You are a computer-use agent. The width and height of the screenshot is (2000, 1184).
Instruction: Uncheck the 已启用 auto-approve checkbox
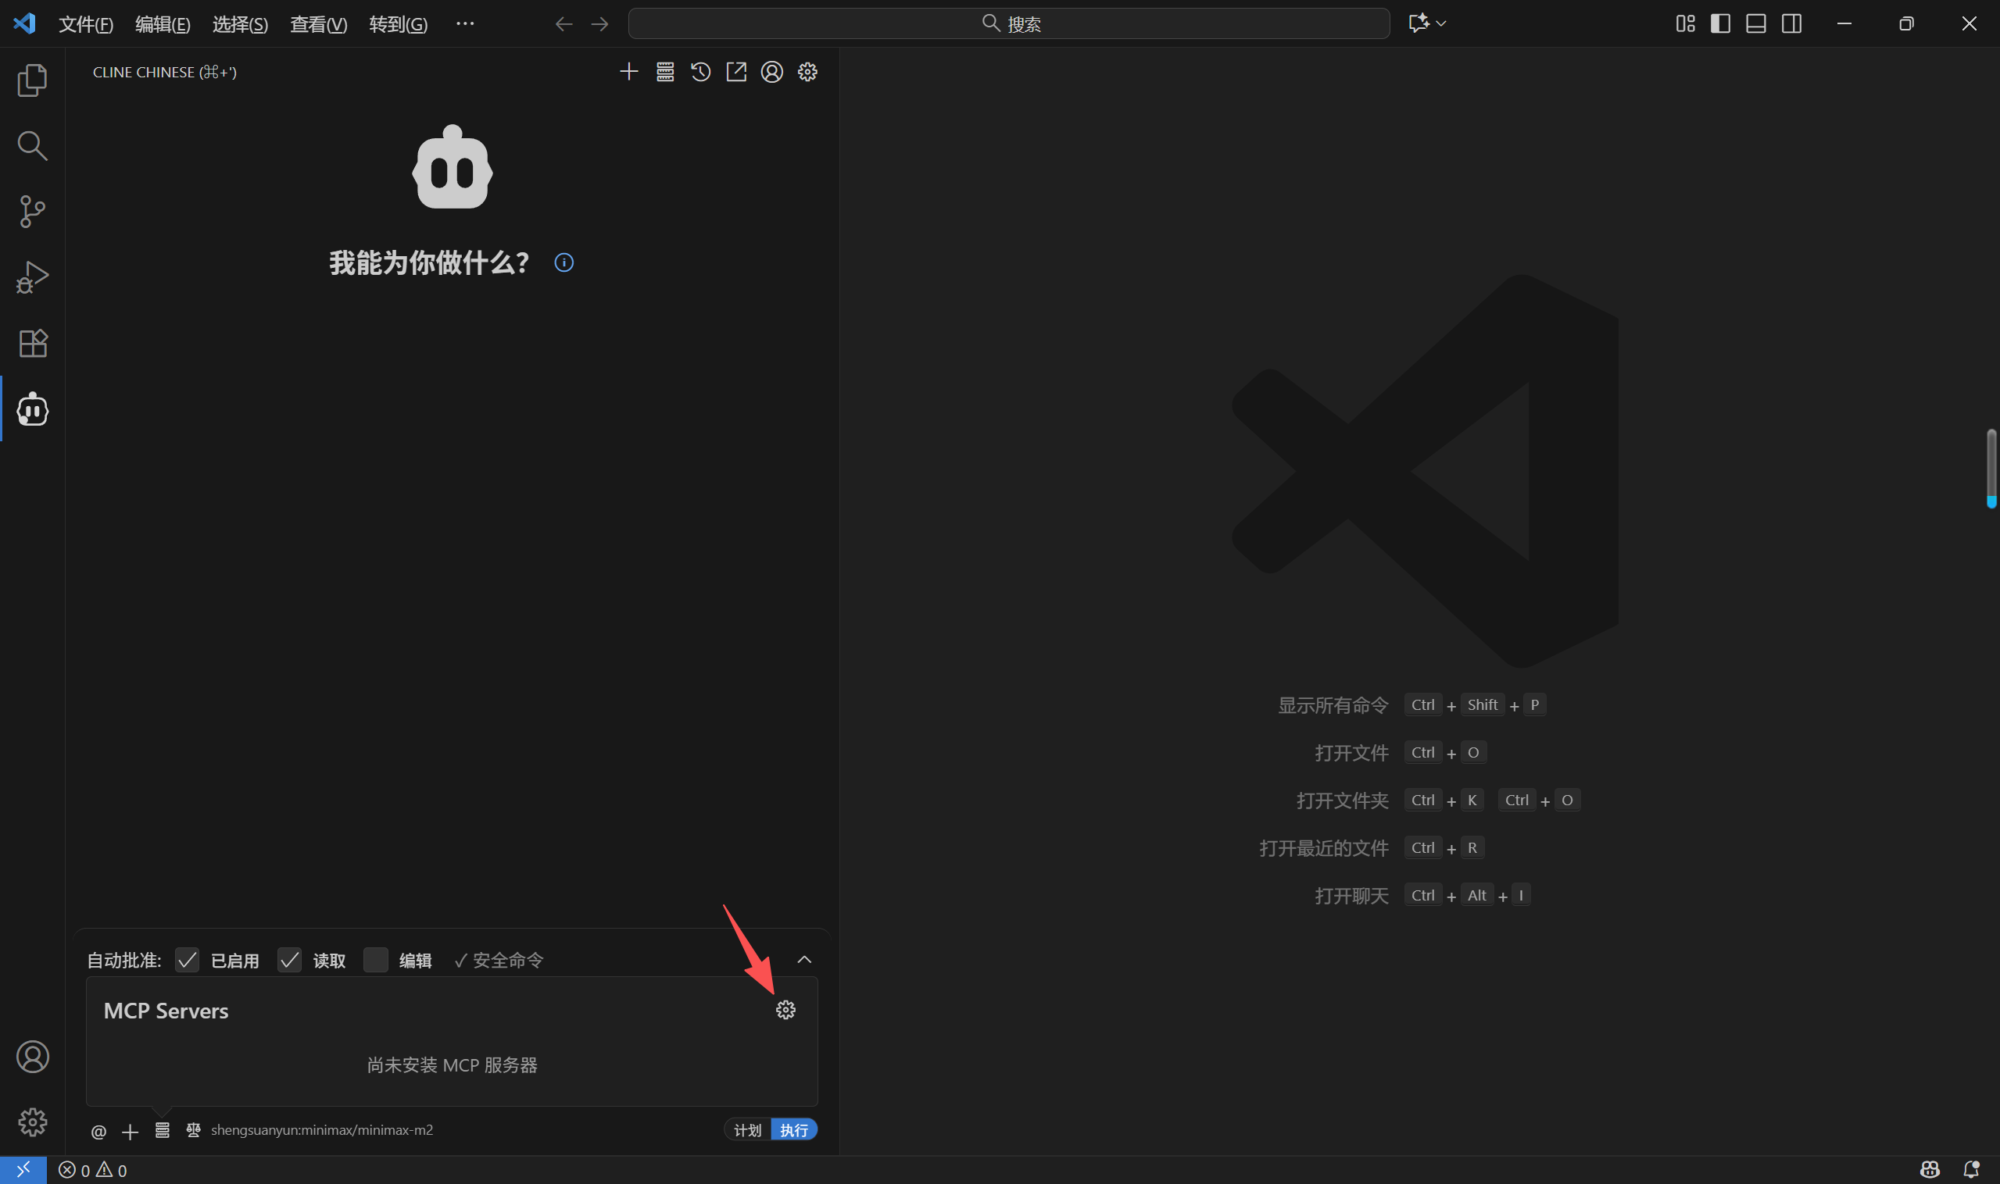(188, 960)
